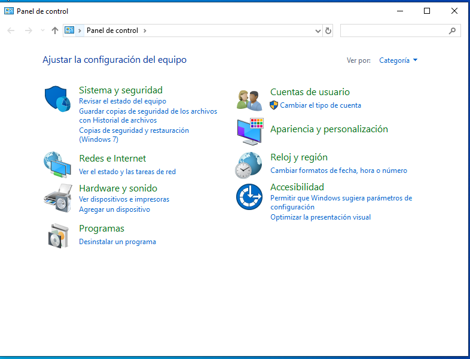Open Copias de seguridad y restauración (Windows 7)

pyautogui.click(x=134, y=135)
